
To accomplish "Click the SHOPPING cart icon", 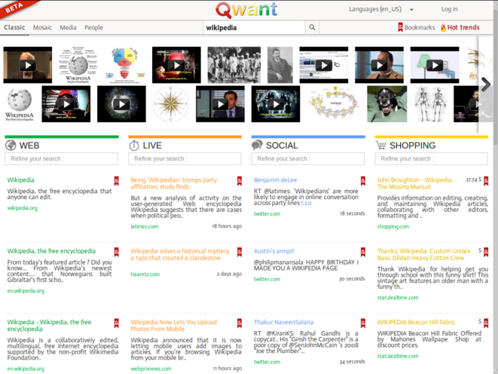I will 380,146.
